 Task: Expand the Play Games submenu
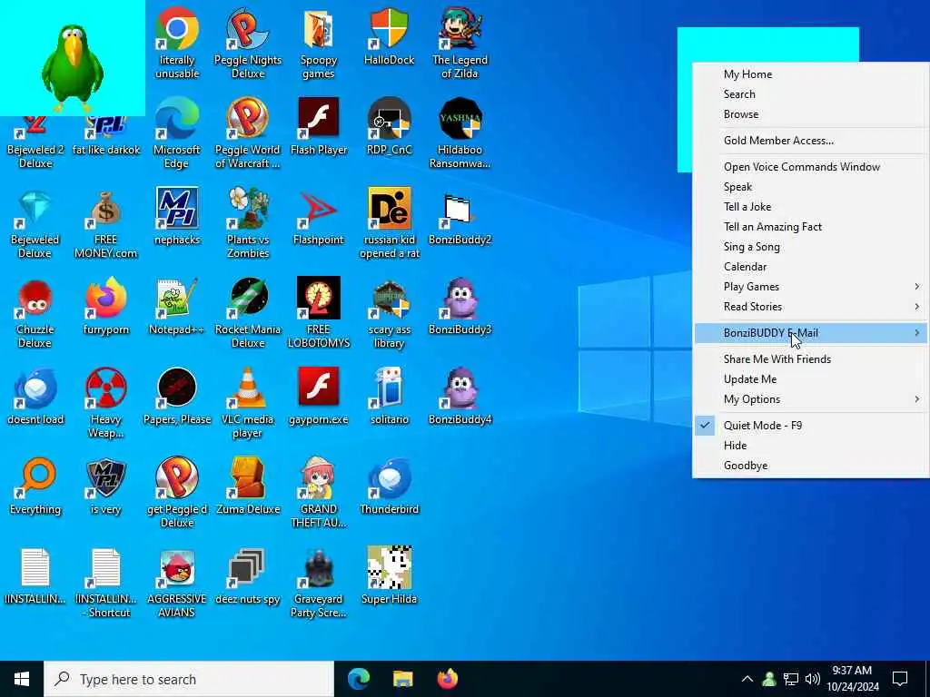pos(810,287)
